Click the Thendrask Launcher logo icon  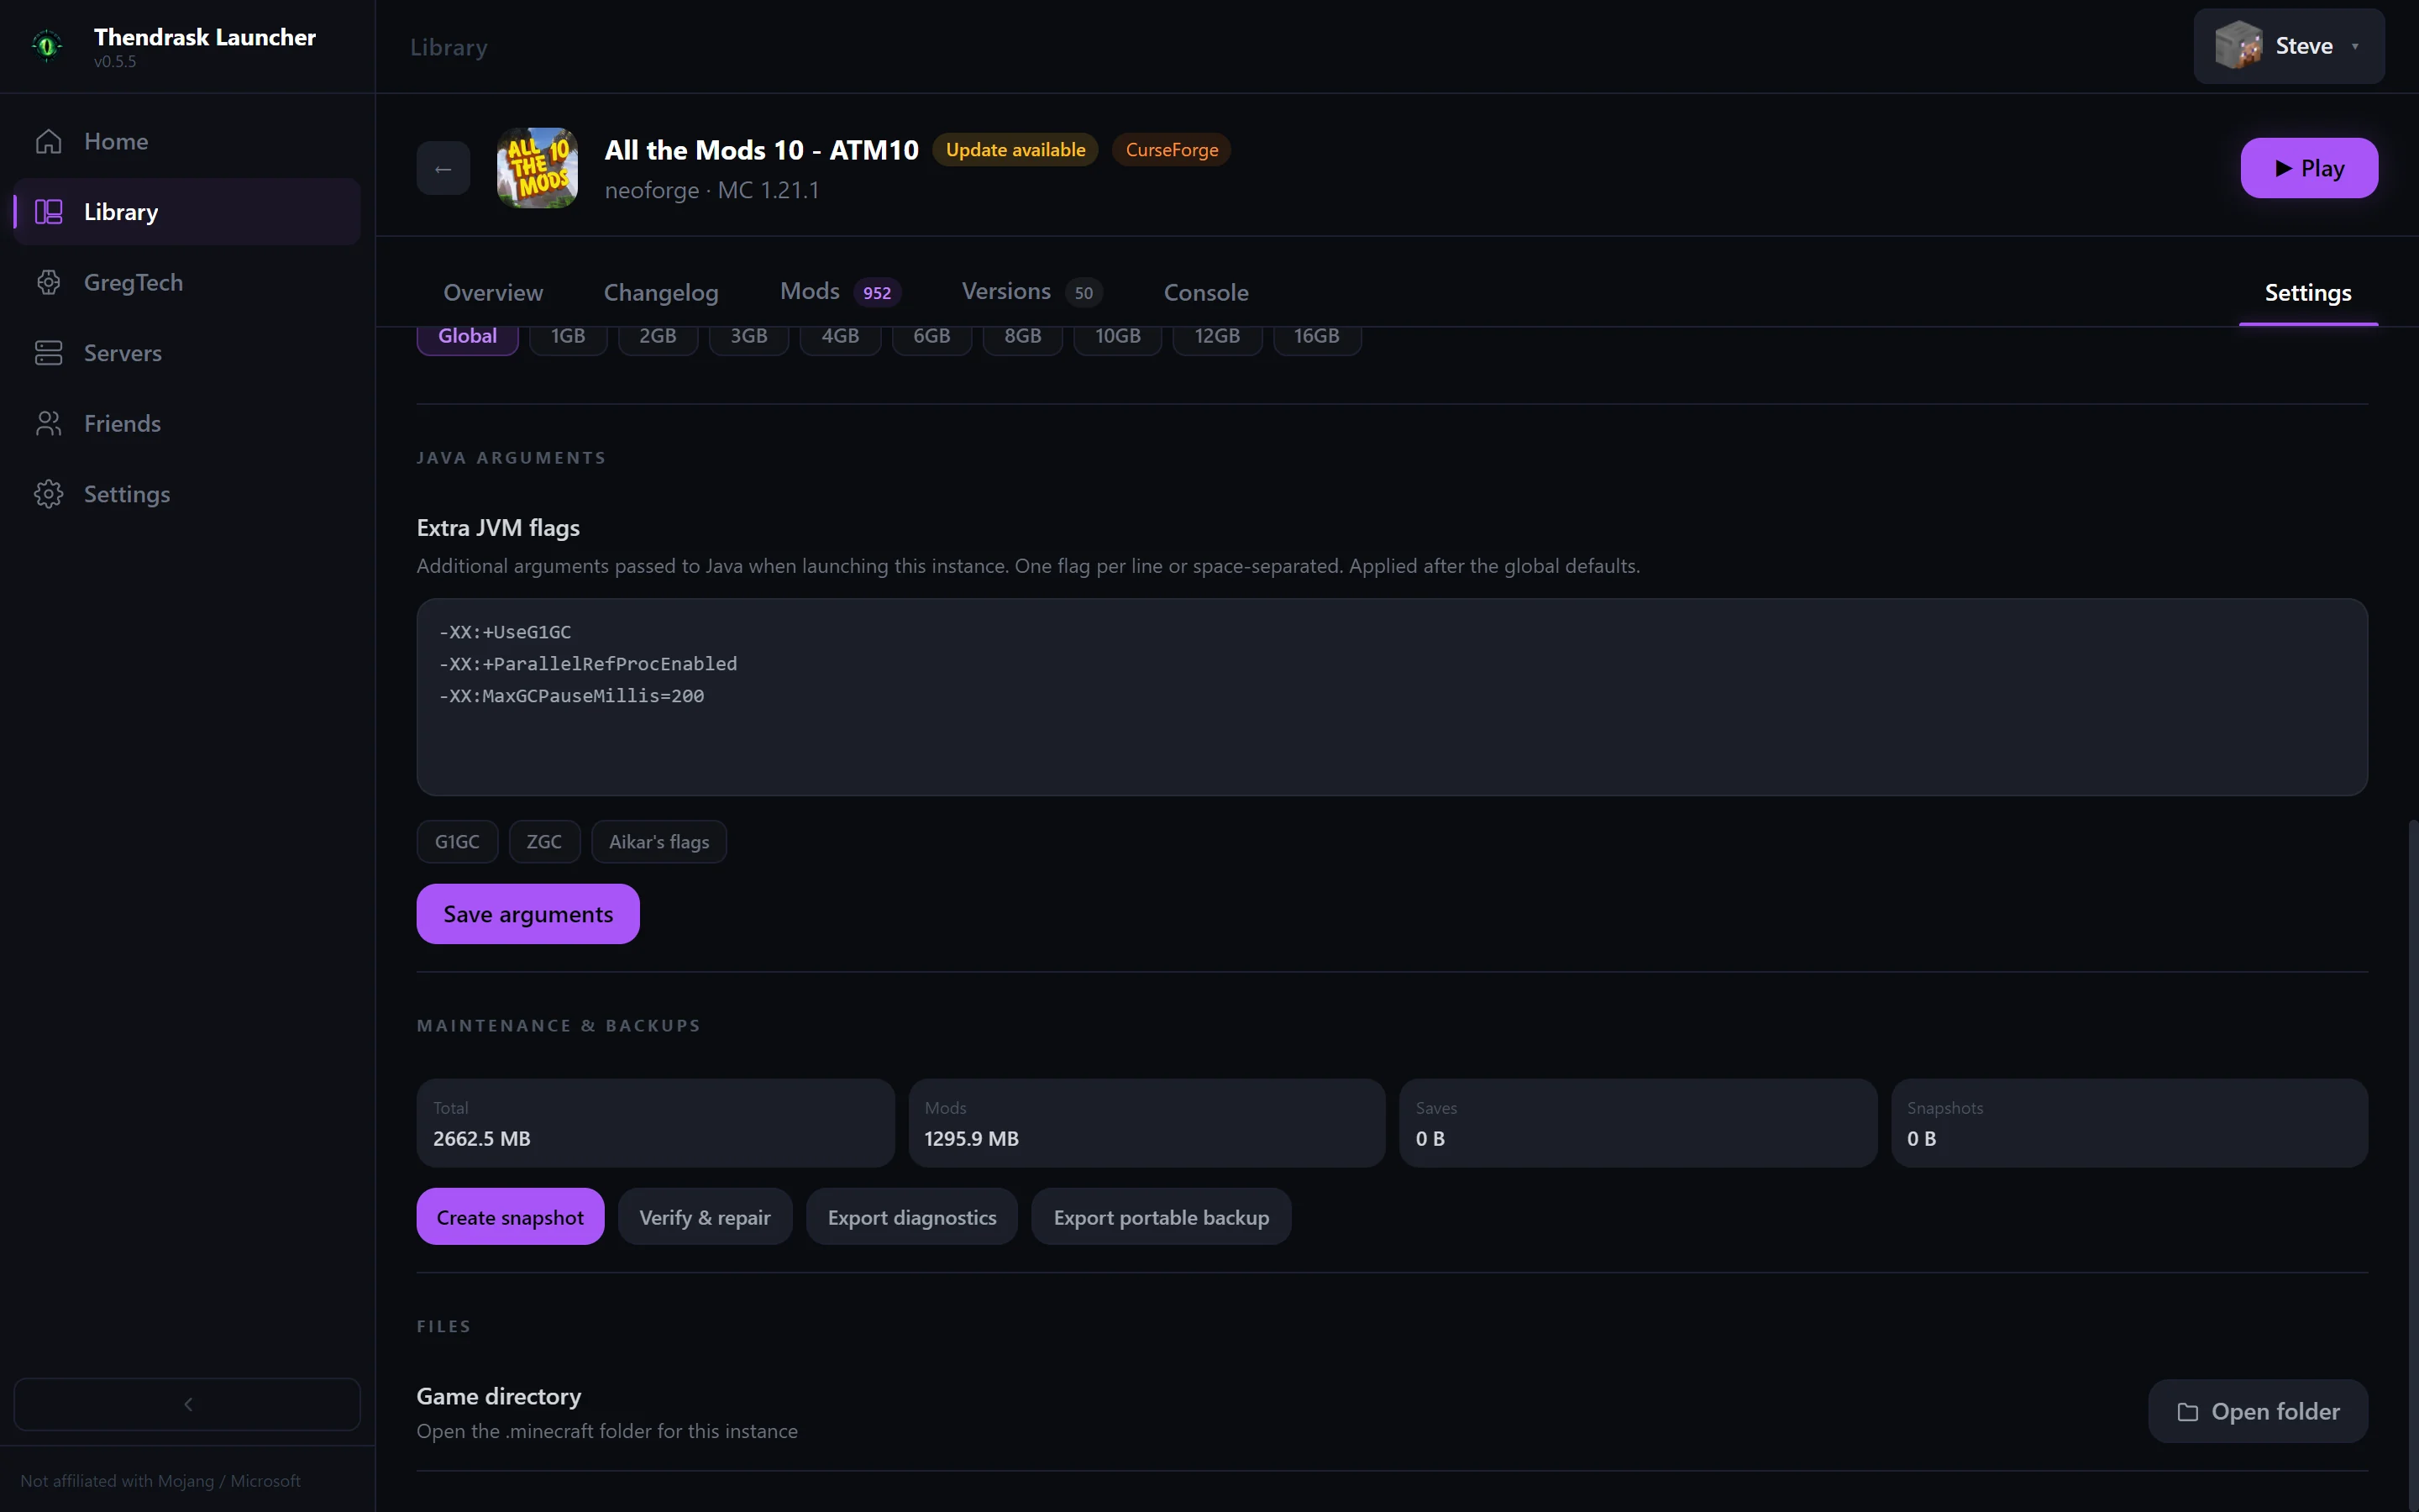coord(47,46)
